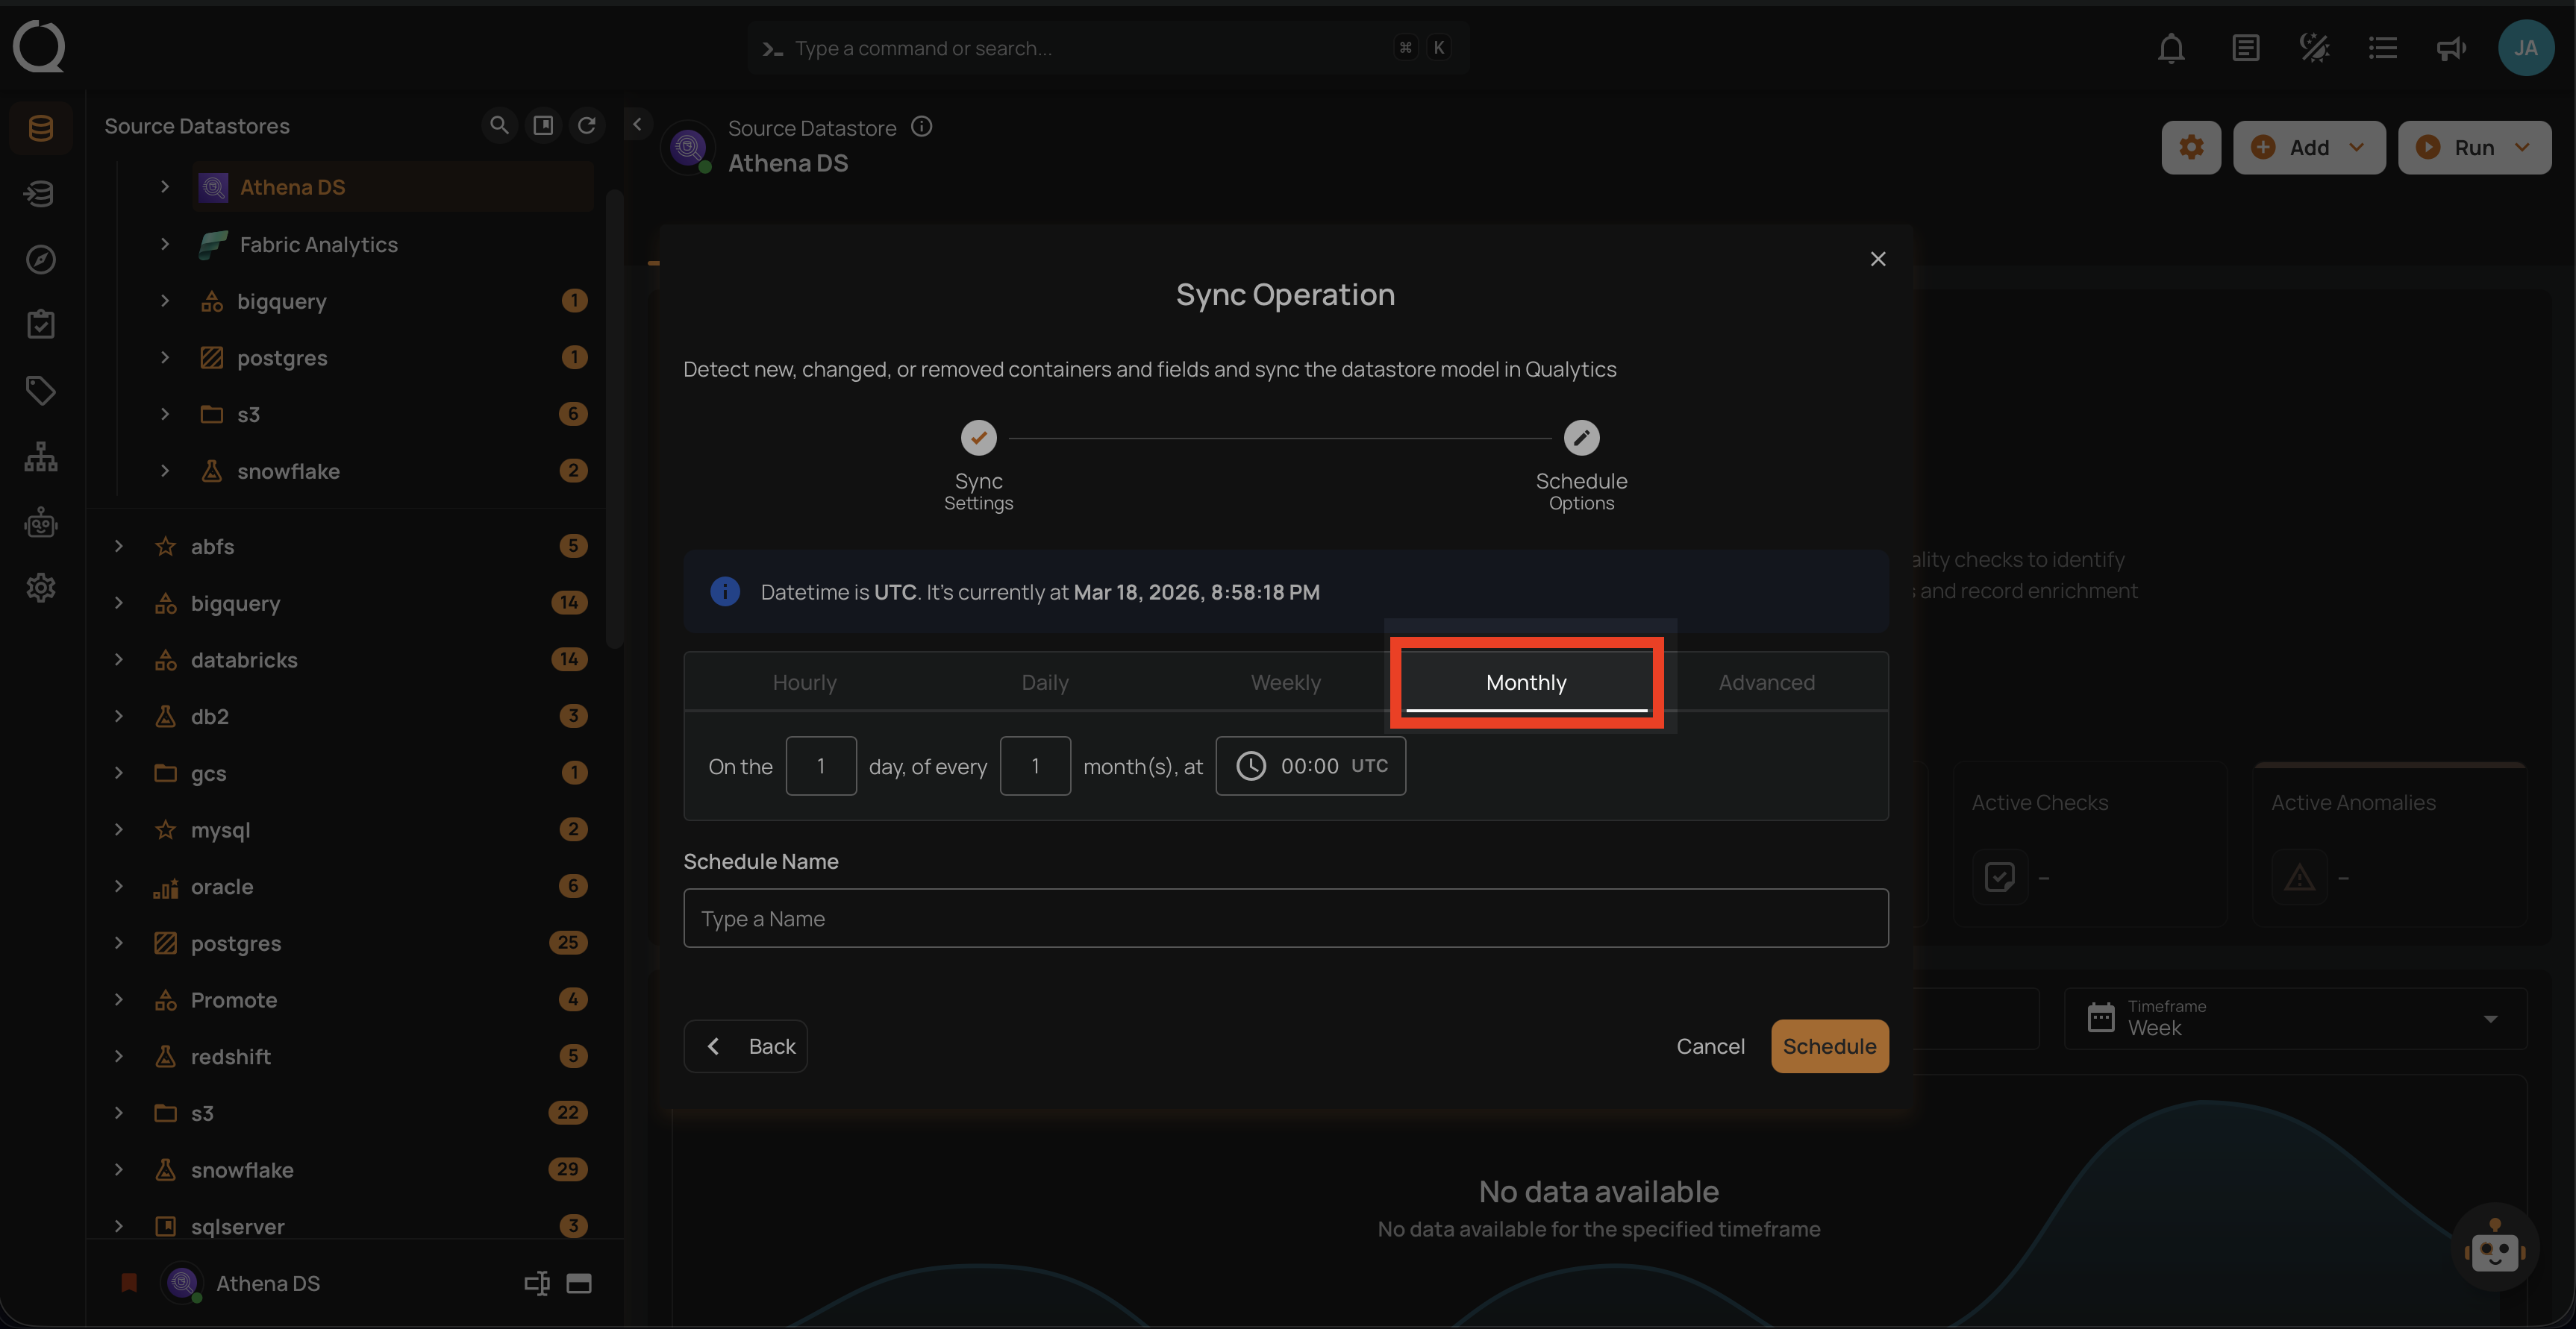Open the datastore settings gear button

click(x=2190, y=148)
